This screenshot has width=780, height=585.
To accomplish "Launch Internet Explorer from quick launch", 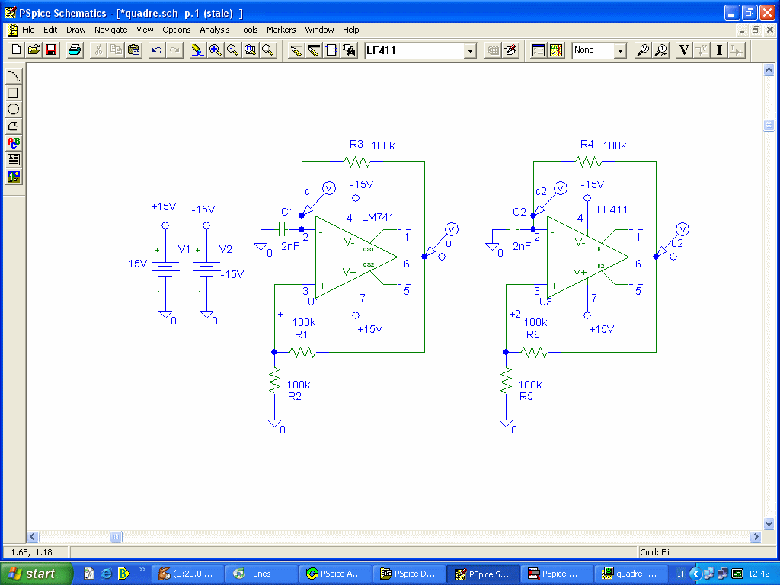I will tap(106, 574).
